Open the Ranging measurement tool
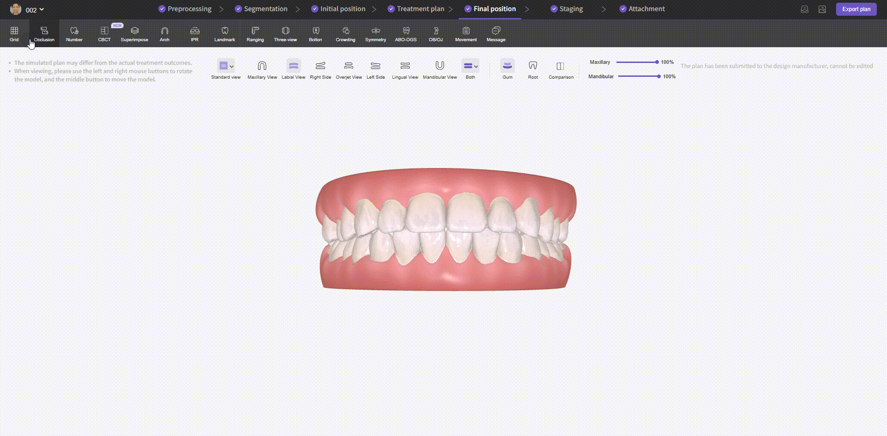The width and height of the screenshot is (887, 436). 255,34
